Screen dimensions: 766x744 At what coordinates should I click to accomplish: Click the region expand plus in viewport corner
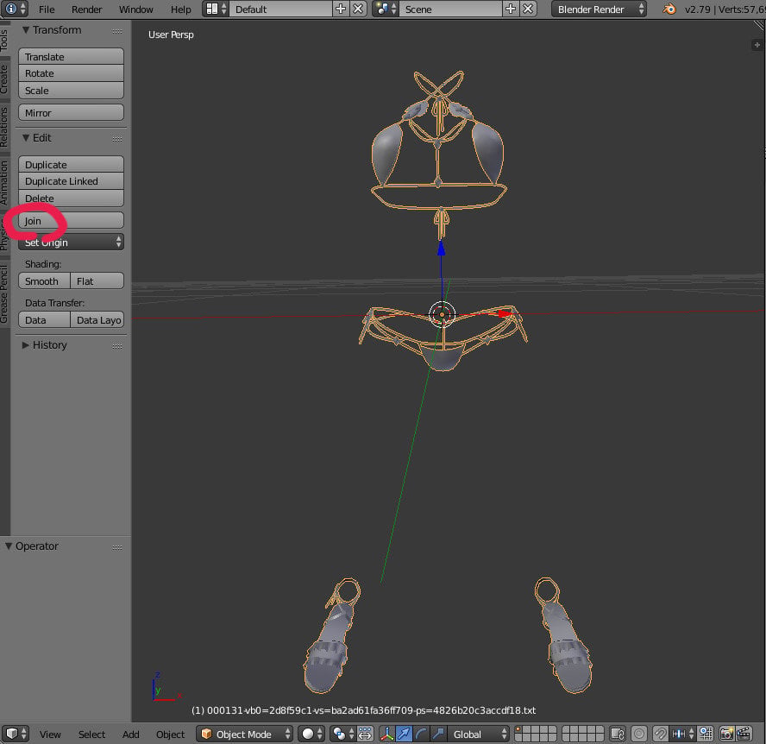[757, 45]
